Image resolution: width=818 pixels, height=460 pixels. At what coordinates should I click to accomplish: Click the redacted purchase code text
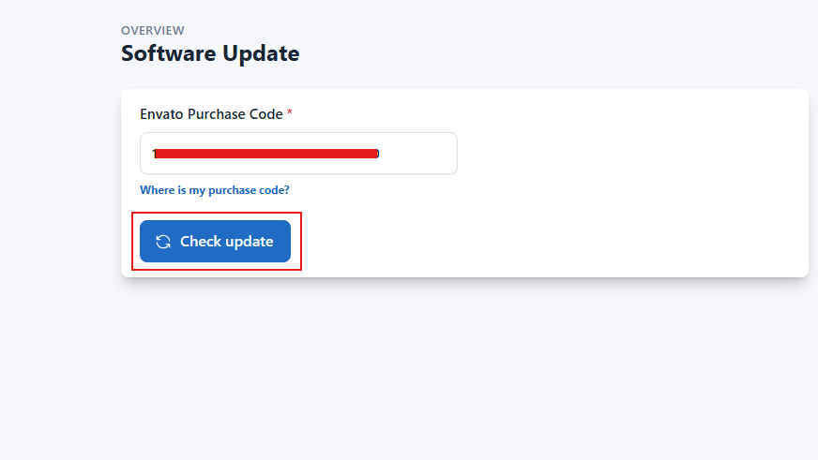tap(265, 153)
